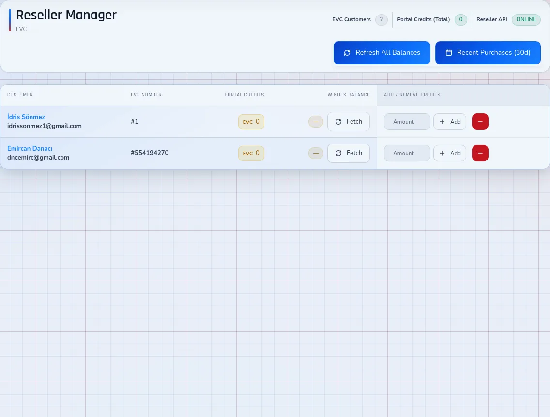
Task: Click EVC number #1
Action: pyautogui.click(x=135, y=122)
